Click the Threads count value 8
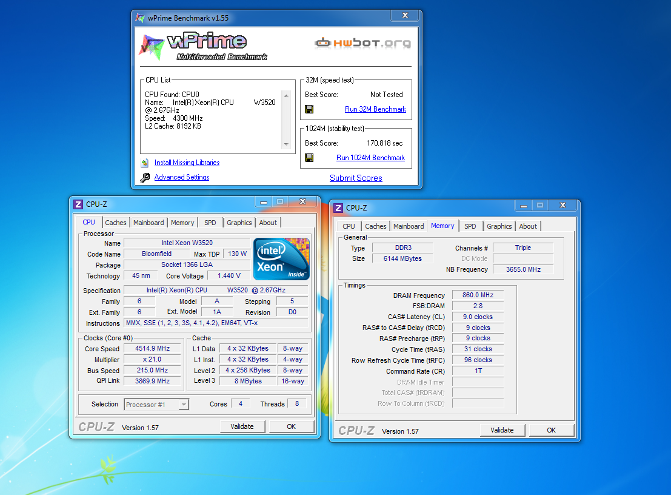This screenshot has height=495, width=671. 297,403
